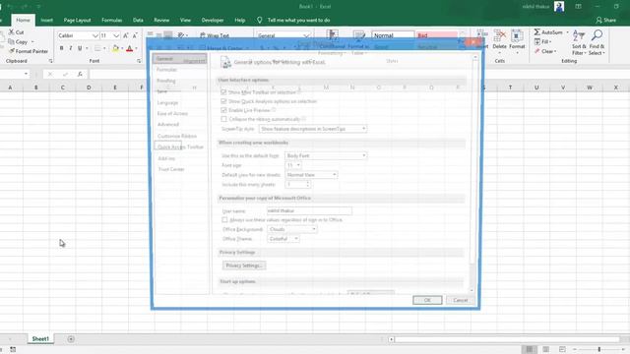Screen dimensions: 630x354
Task: Toggle Show Quick Analysis options checkbox
Action: click(x=223, y=101)
